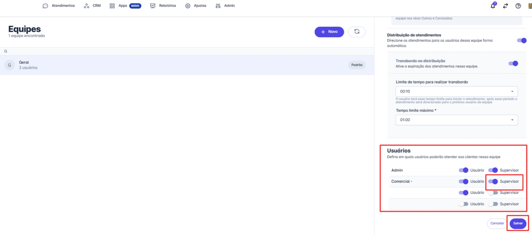532x235 pixels.
Task: Open the CRM menu
Action: [x=93, y=6]
